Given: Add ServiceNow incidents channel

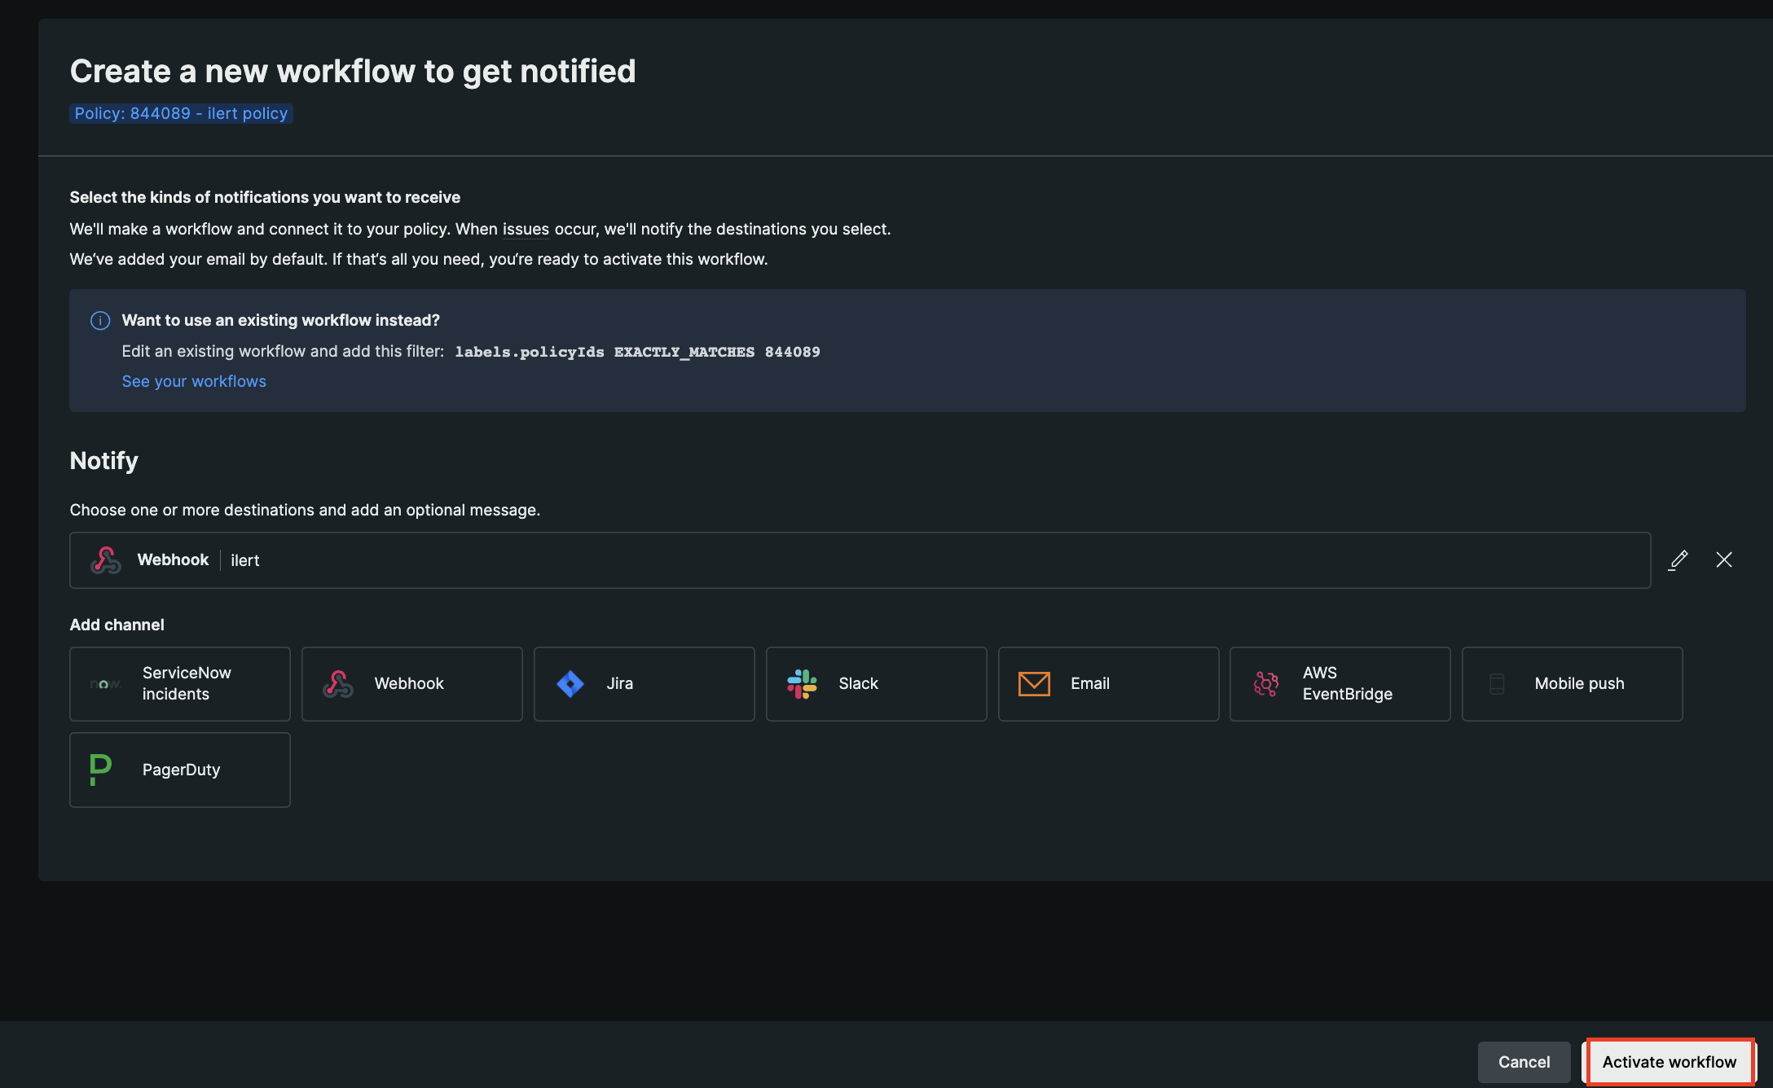Looking at the screenshot, I should click(187, 684).
